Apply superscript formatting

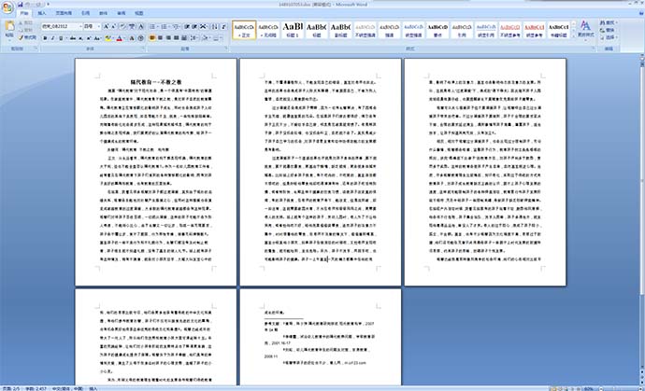coord(89,38)
